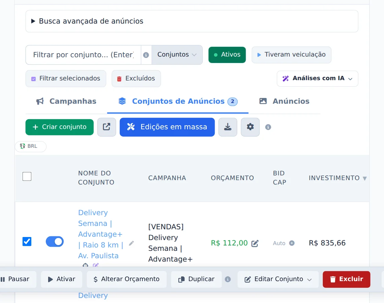This screenshot has height=303, width=384.
Task: Turn off the Av. Paulista ad set toggle
Action: point(55,241)
